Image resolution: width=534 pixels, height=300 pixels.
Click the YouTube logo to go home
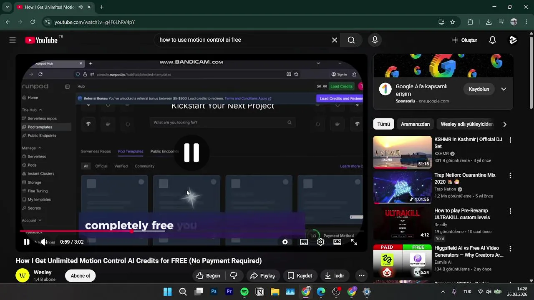coord(41,40)
